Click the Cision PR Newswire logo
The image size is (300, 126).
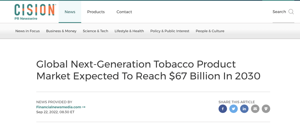35,12
